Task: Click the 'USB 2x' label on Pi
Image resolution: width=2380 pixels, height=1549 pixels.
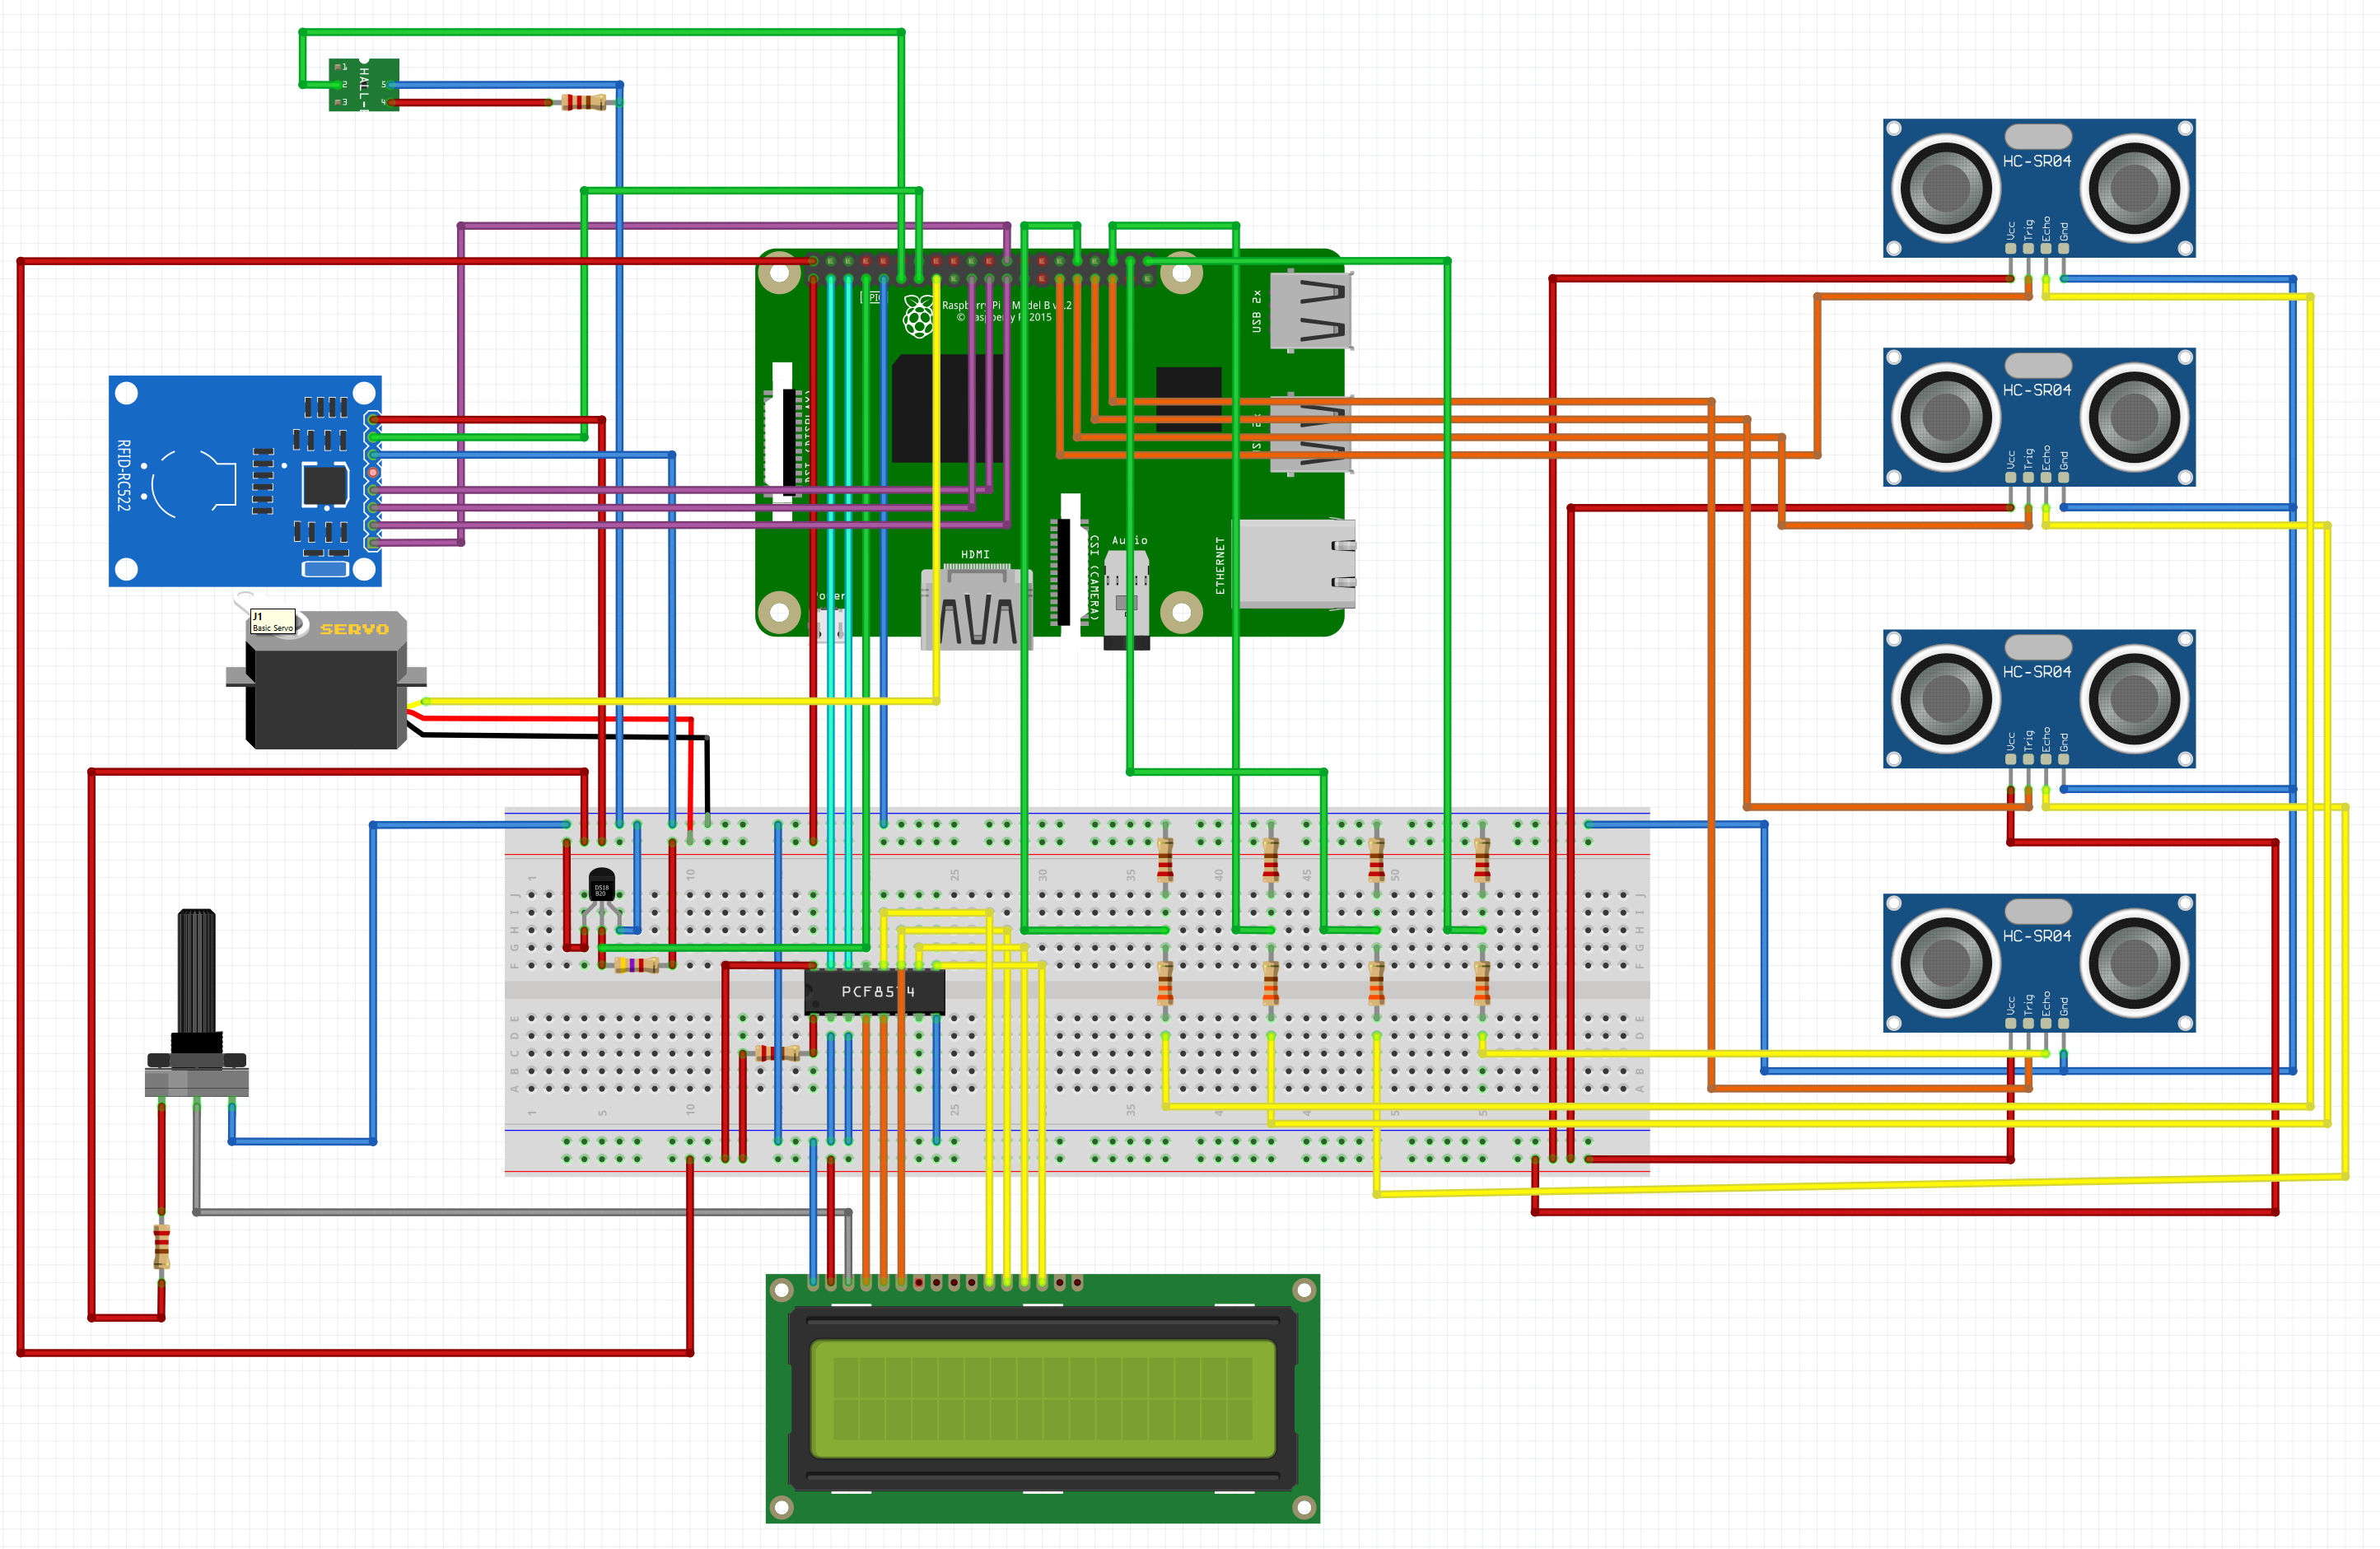Action: 1257,311
